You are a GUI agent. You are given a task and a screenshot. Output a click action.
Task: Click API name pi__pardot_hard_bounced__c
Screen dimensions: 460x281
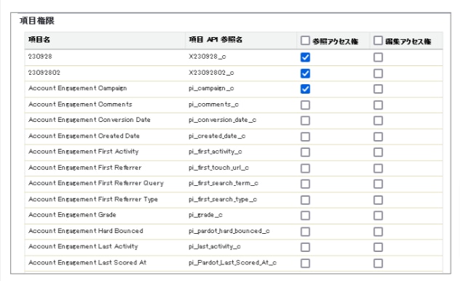click(x=229, y=231)
